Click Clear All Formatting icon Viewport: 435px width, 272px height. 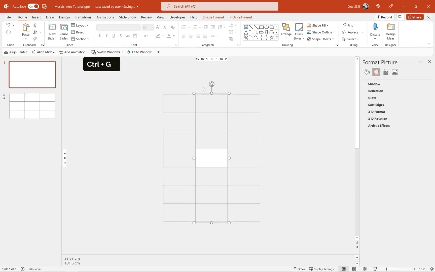pos(173,27)
